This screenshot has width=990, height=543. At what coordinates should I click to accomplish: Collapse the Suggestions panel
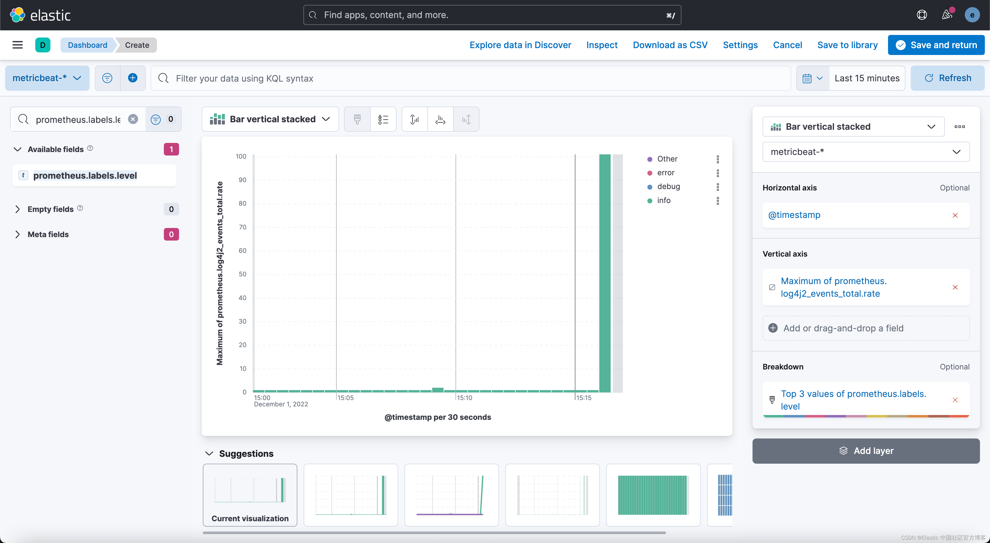coord(209,453)
